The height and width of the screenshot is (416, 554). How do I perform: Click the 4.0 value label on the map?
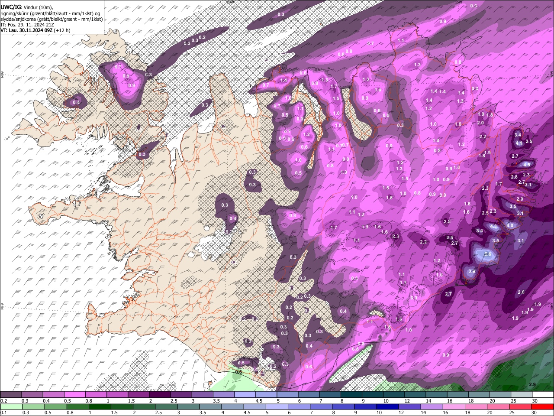tap(510, 225)
